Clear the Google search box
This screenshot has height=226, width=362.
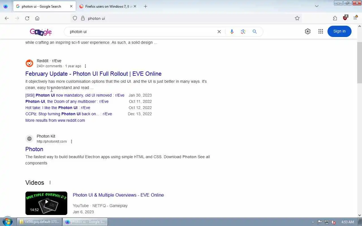219,32
